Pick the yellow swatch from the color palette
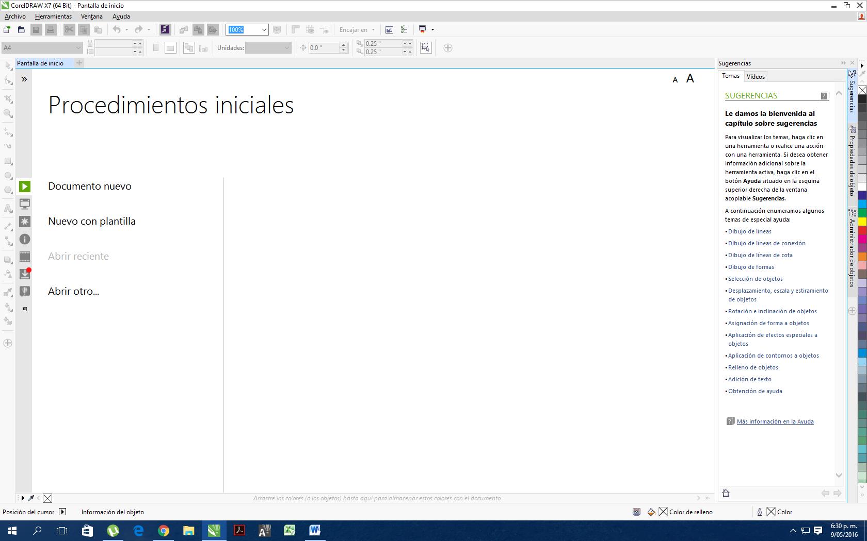Viewport: 867px width, 541px height. tap(862, 222)
